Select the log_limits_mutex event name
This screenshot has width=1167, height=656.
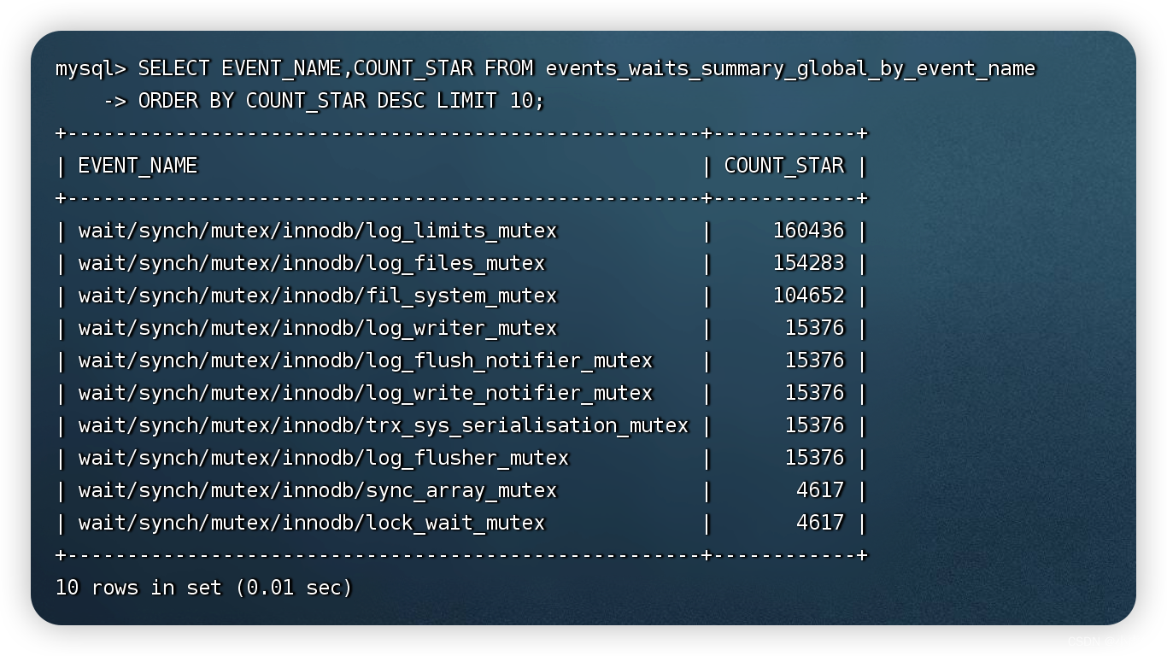(317, 231)
